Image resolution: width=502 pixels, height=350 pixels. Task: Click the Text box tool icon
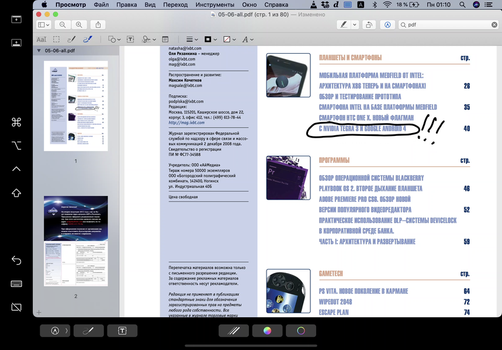130,39
